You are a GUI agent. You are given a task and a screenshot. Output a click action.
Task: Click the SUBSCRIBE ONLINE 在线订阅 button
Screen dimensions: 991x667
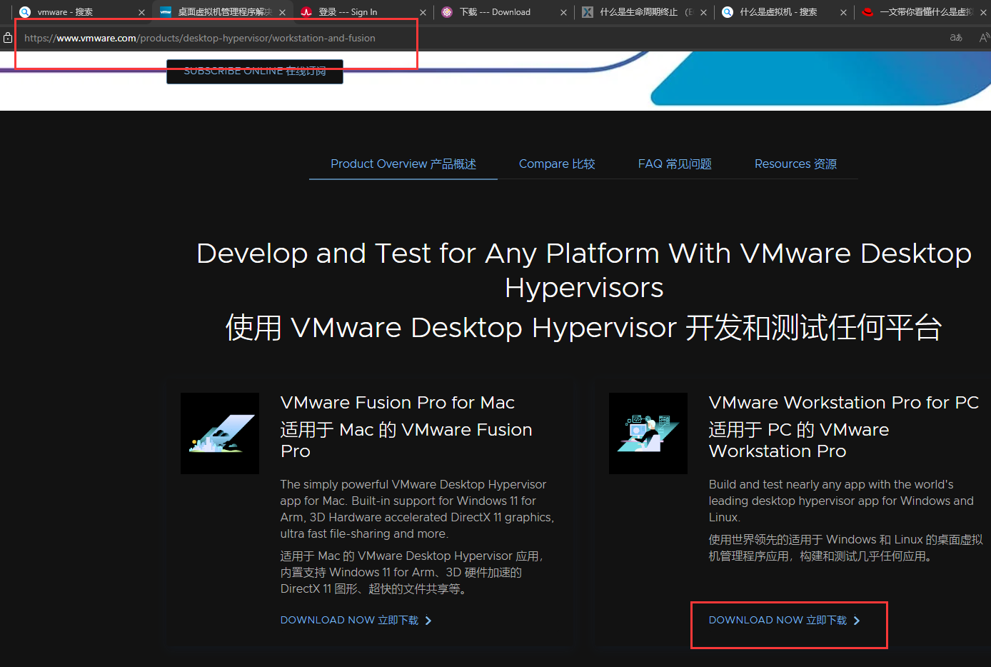click(255, 71)
